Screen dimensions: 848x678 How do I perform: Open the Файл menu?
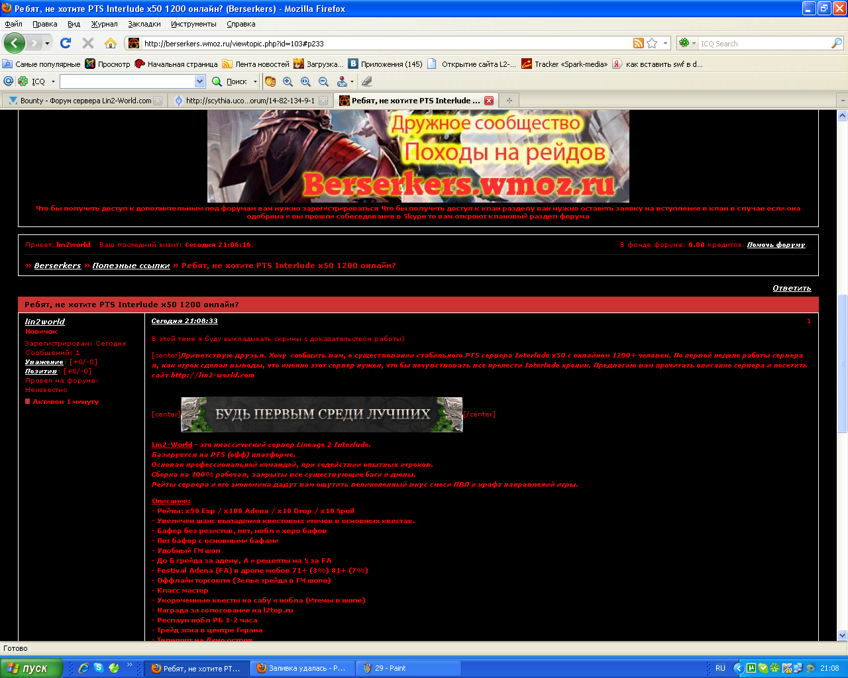point(13,24)
